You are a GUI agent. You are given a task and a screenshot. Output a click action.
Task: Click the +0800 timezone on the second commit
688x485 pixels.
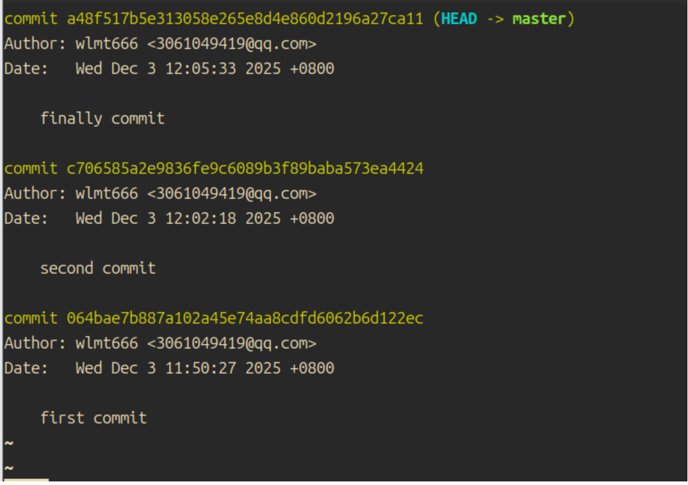click(312, 219)
